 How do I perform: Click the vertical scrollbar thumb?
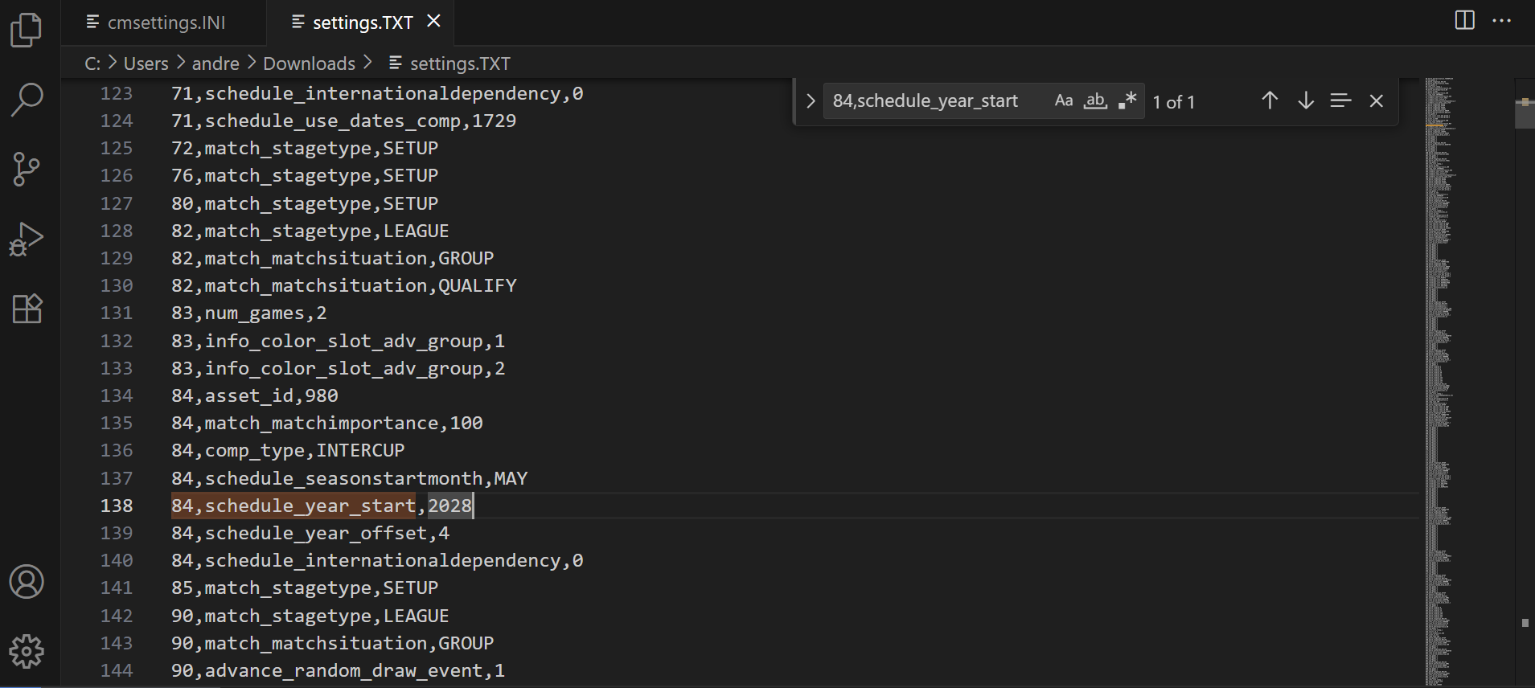click(1525, 113)
